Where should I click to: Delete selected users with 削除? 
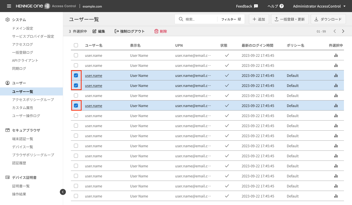(x=160, y=31)
